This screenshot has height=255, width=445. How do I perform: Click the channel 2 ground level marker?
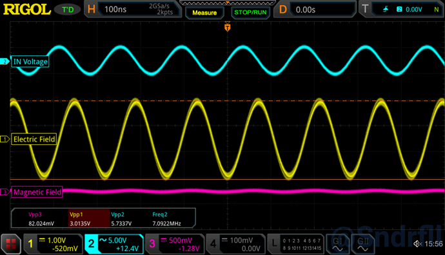tap(5, 61)
